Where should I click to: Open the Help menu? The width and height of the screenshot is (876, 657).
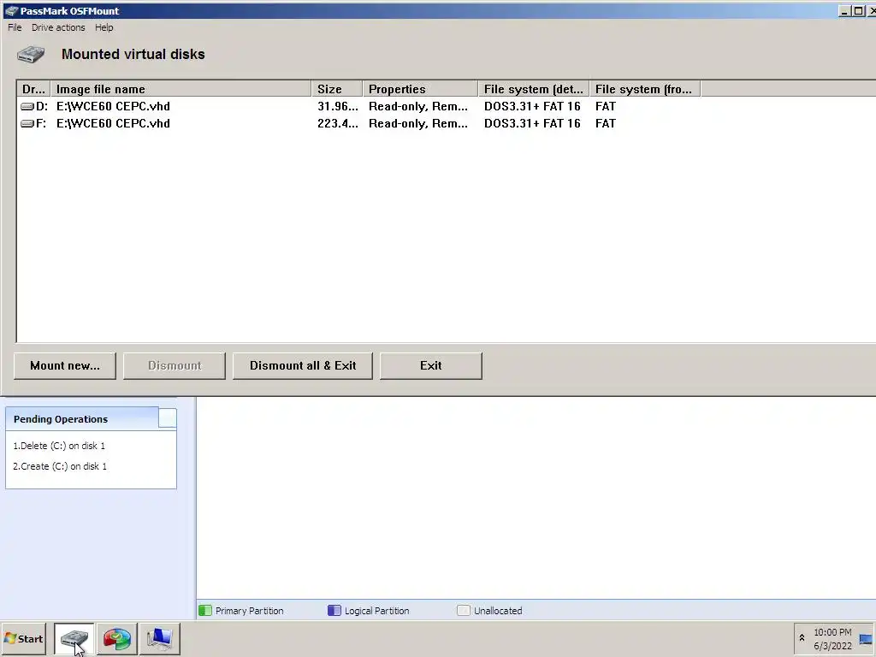point(104,27)
